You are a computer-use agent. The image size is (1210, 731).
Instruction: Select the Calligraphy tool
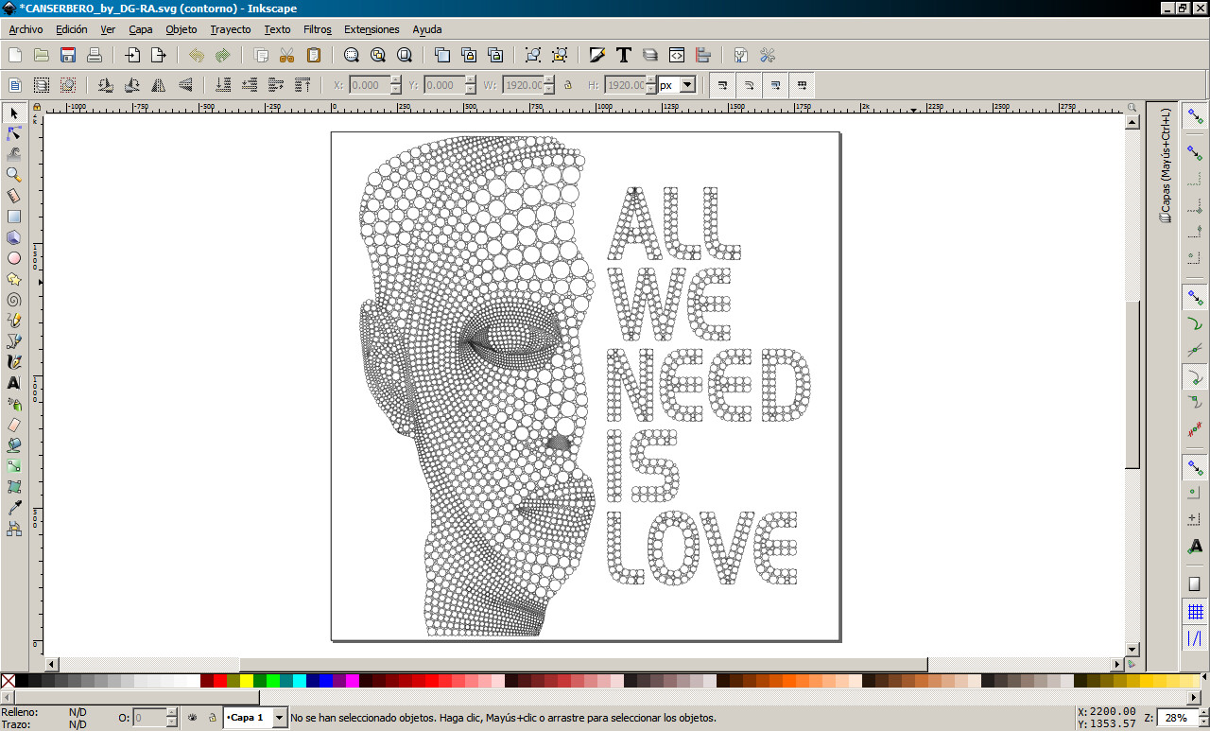tap(14, 360)
